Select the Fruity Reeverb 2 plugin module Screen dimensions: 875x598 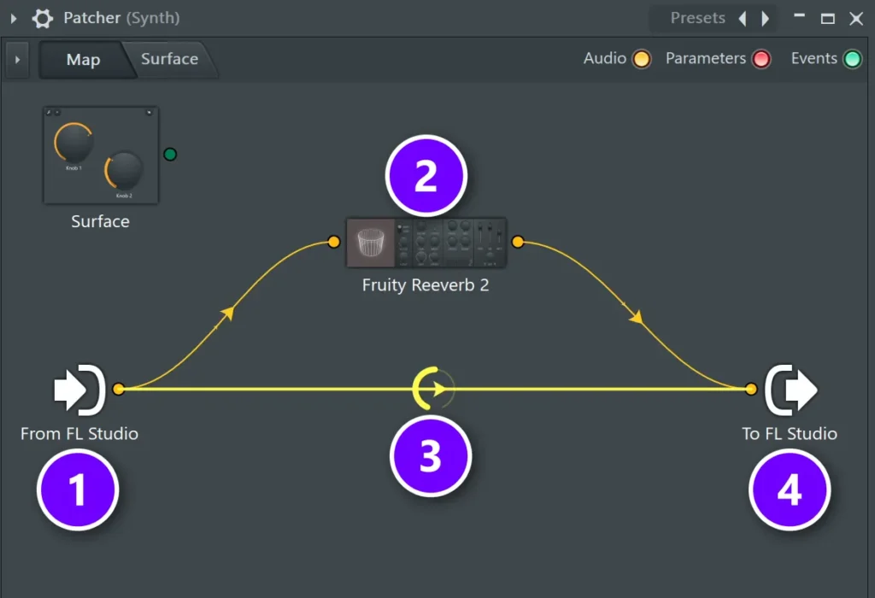coord(426,243)
